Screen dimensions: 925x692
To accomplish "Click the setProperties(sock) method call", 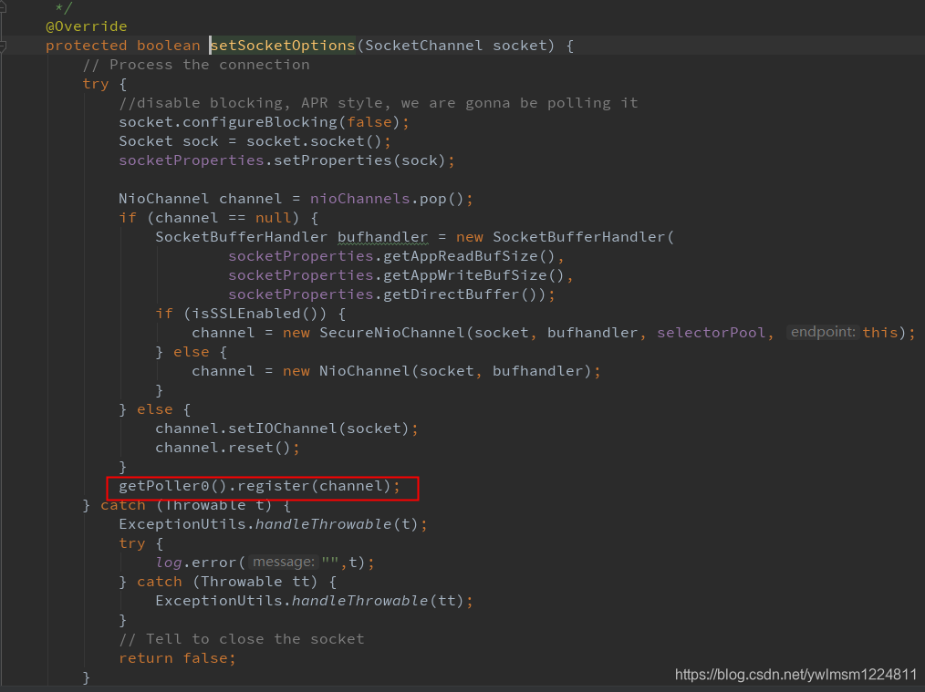I will (x=359, y=160).
